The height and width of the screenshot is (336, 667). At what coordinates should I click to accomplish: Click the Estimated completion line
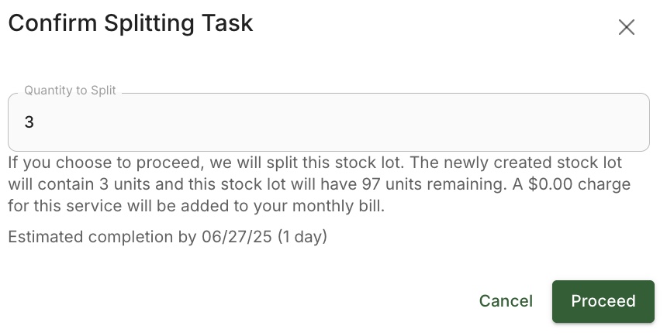[168, 237]
